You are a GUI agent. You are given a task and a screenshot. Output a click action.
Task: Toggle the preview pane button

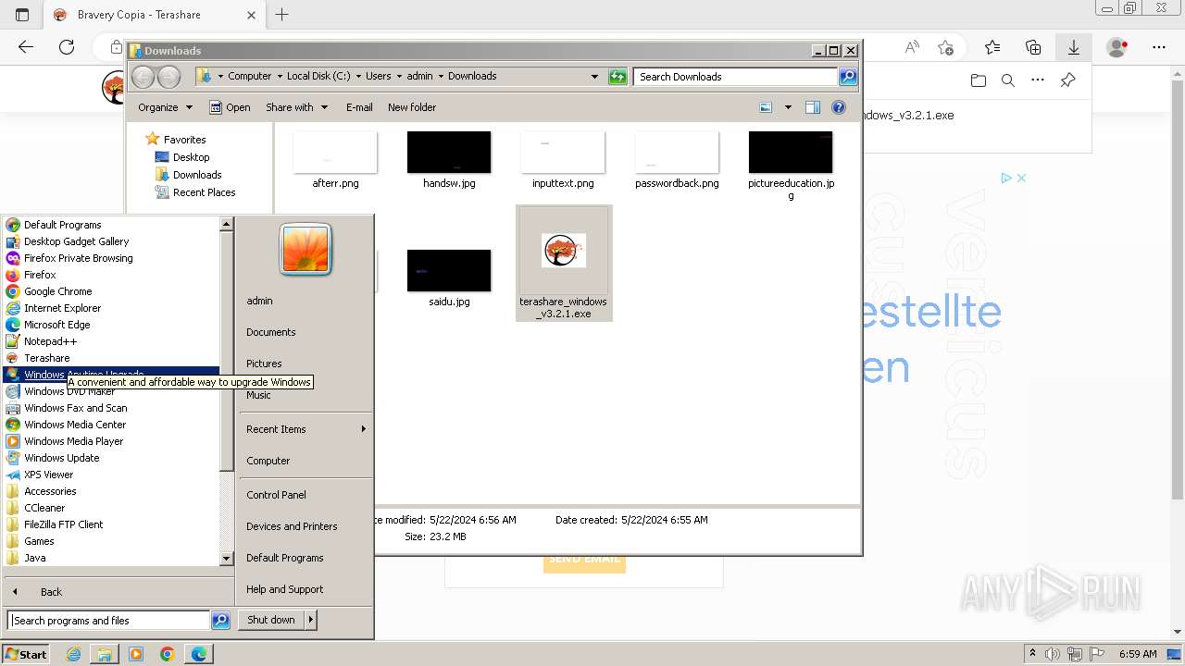click(813, 107)
